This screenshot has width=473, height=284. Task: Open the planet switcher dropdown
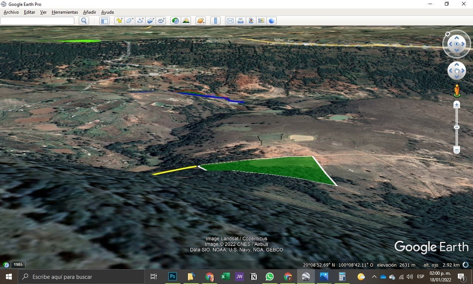coord(201,21)
